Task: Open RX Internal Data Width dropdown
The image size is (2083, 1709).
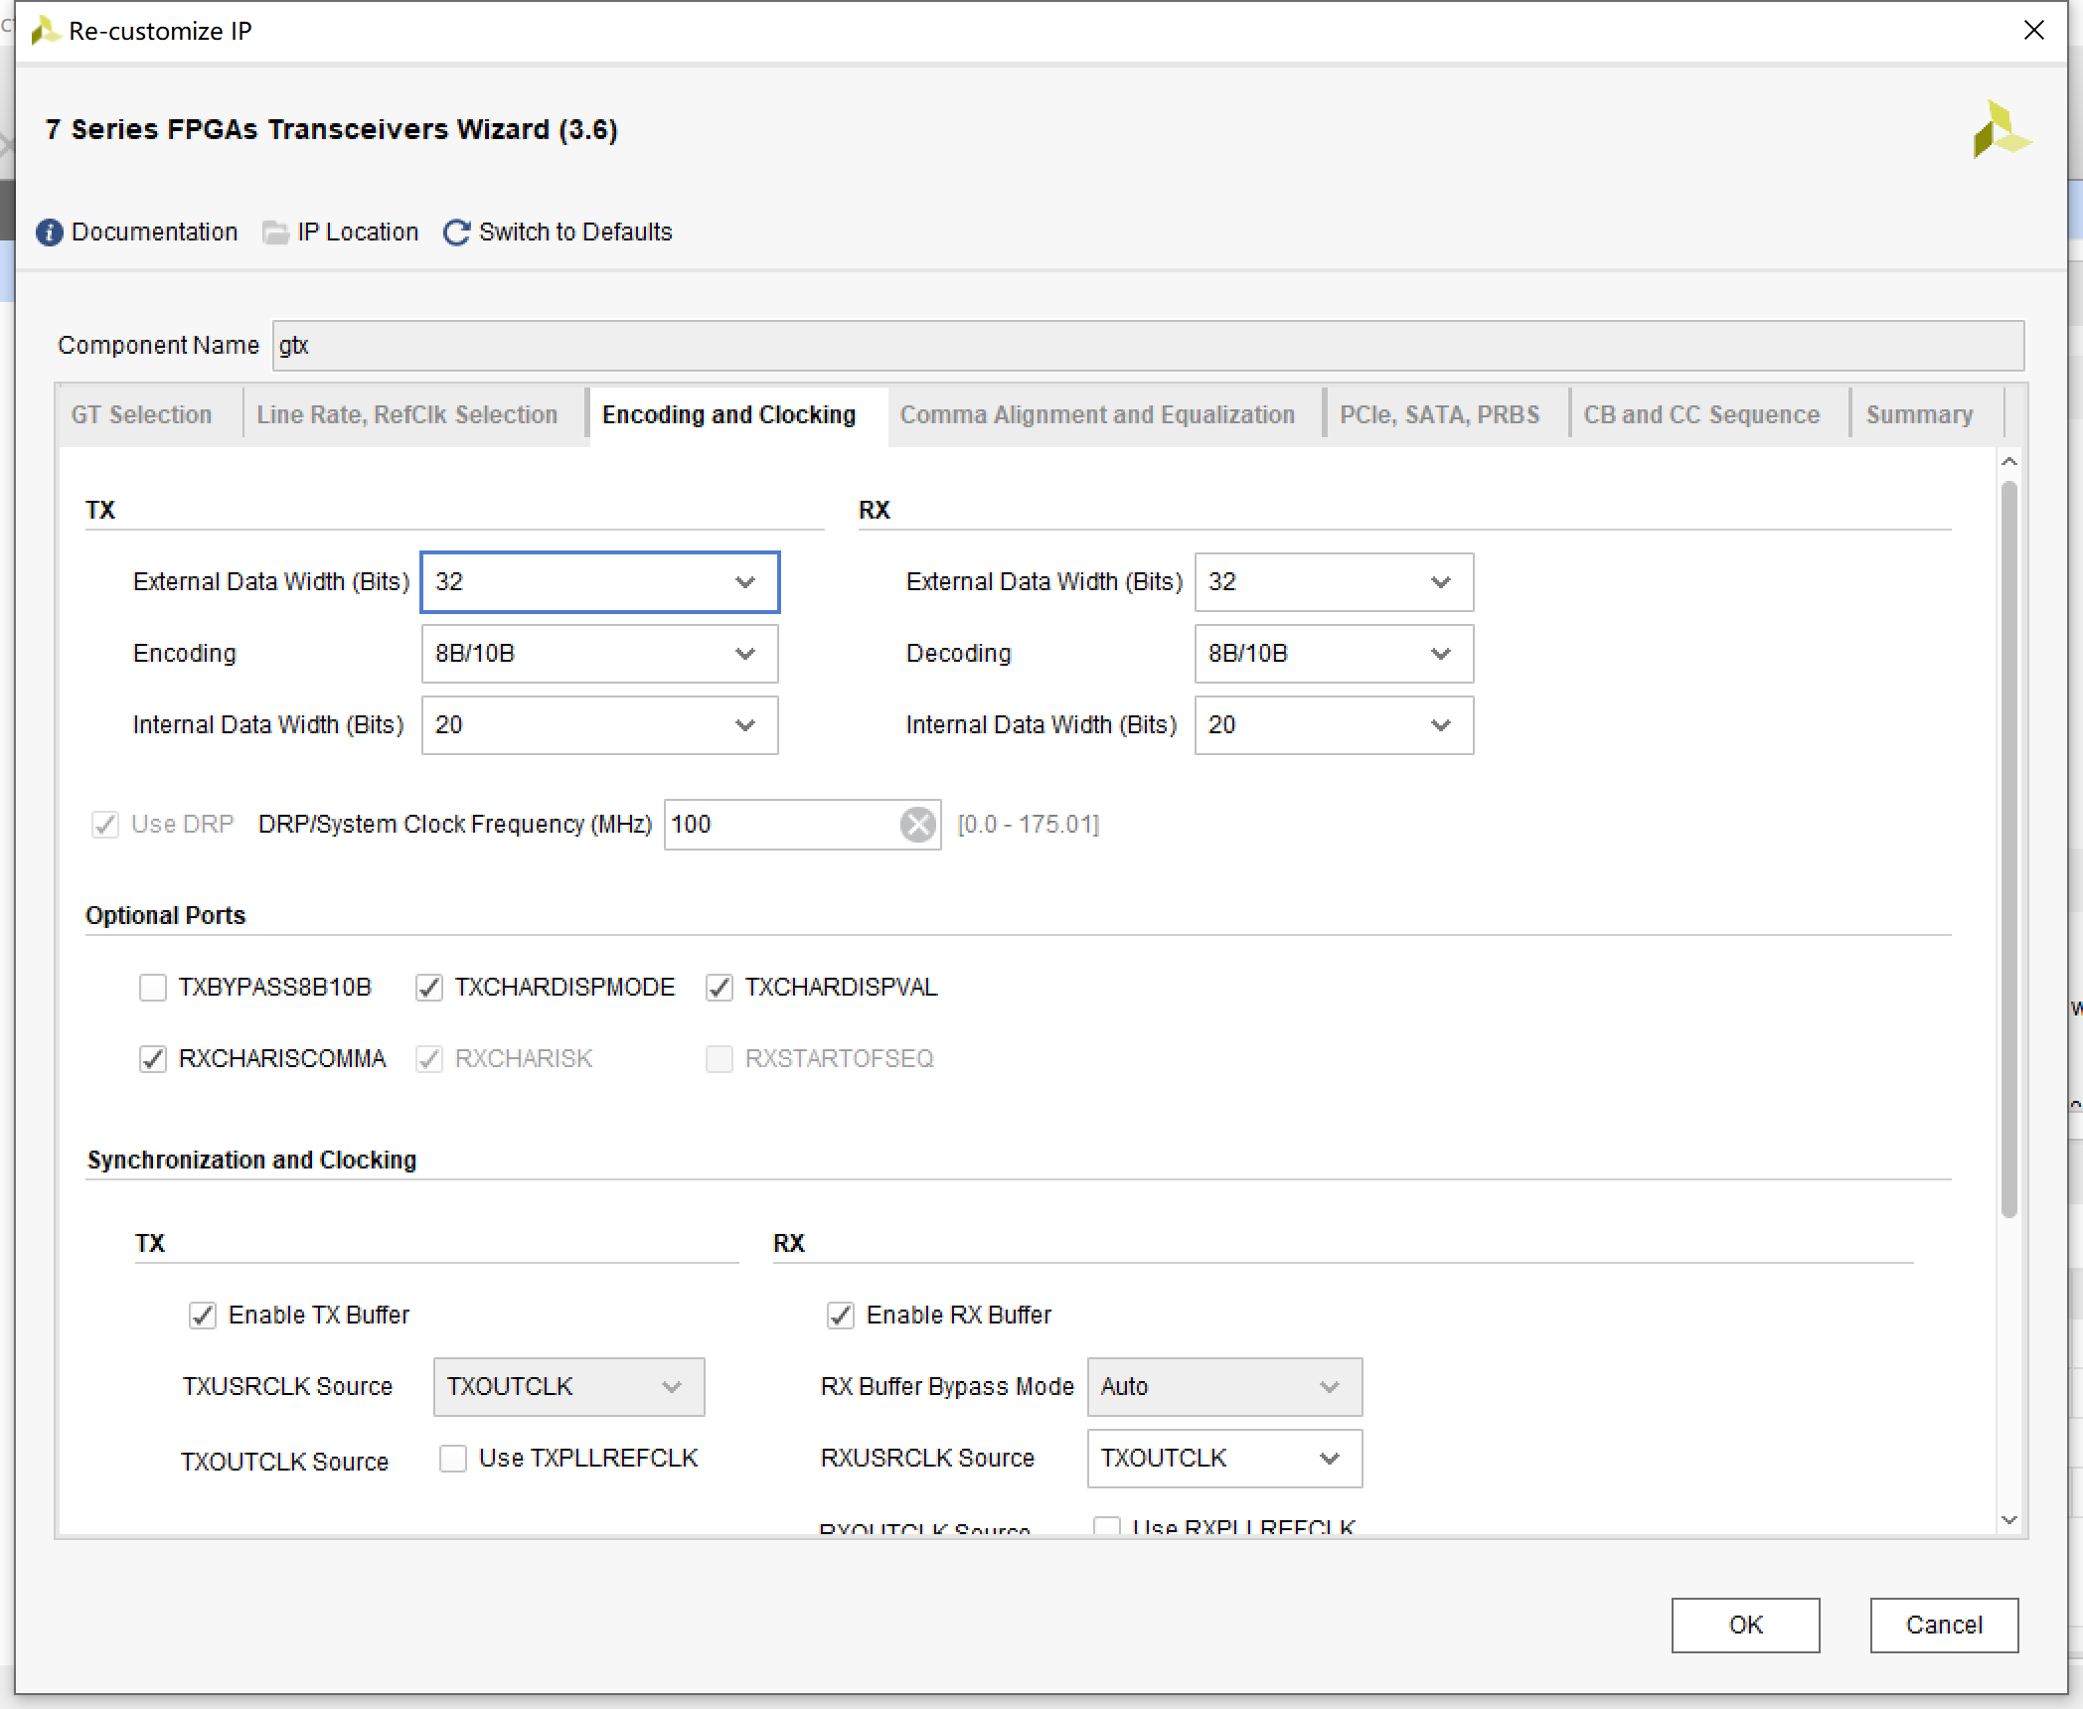Action: pos(1334,725)
